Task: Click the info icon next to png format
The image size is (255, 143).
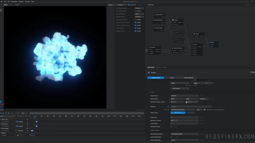Action: (204, 110)
